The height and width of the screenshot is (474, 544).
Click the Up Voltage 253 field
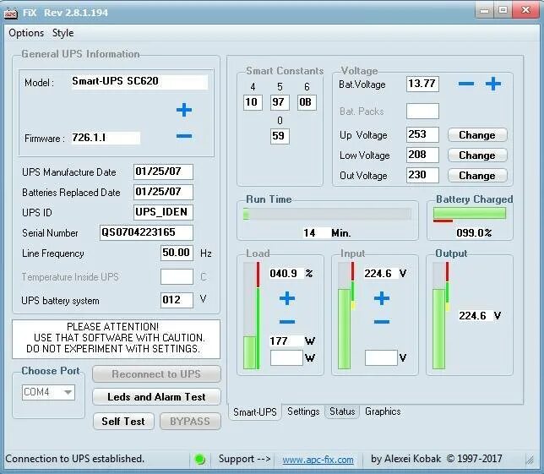[422, 134]
